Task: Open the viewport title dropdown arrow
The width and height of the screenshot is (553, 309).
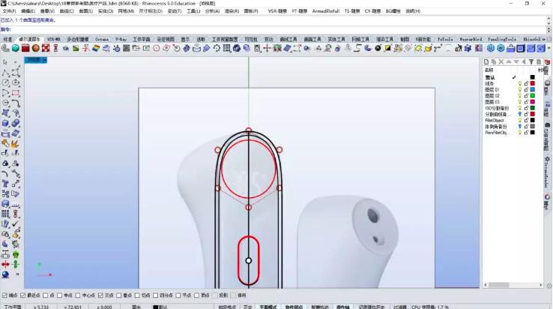Action: (x=45, y=61)
